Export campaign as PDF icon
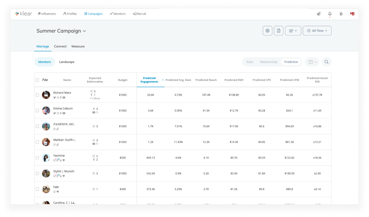369x217 pixels. click(x=279, y=31)
